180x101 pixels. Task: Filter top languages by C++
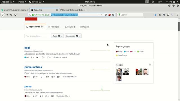point(133,52)
